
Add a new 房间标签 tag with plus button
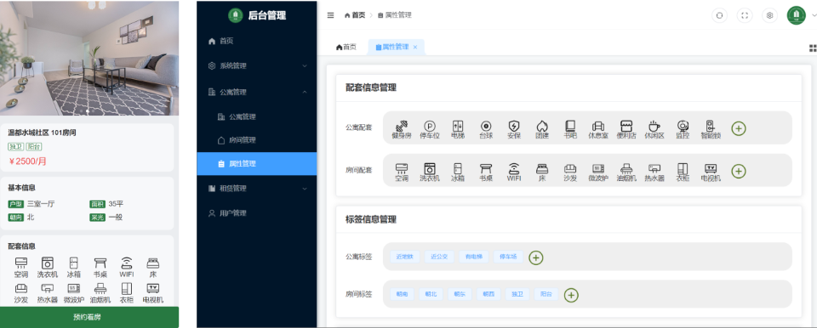[x=572, y=295]
